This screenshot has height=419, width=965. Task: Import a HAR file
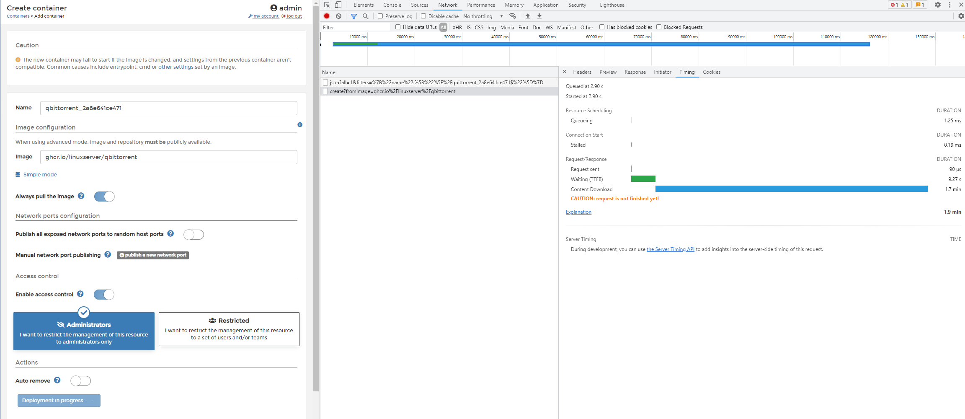pyautogui.click(x=527, y=16)
